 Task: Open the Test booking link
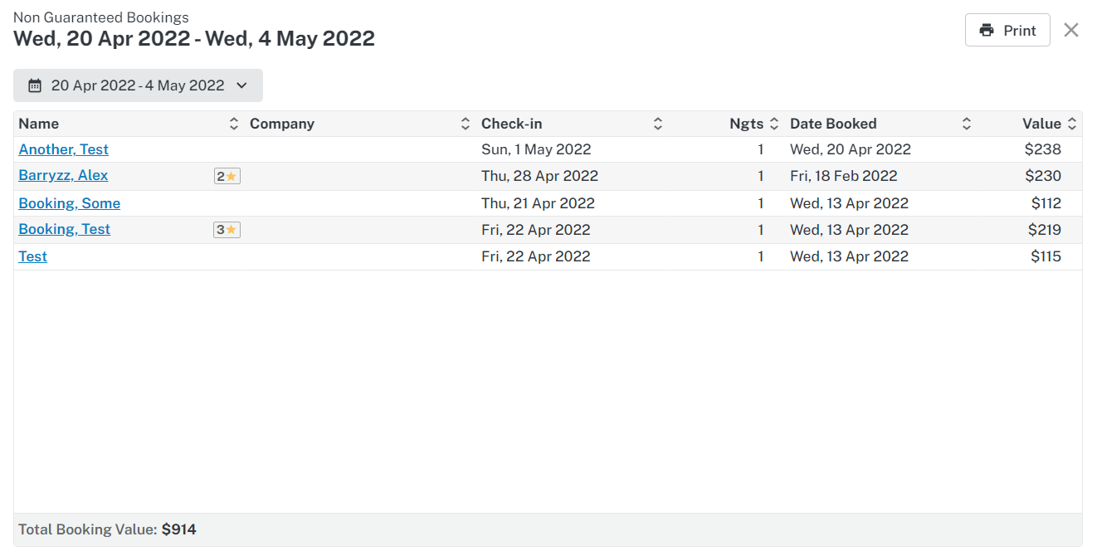coord(33,256)
